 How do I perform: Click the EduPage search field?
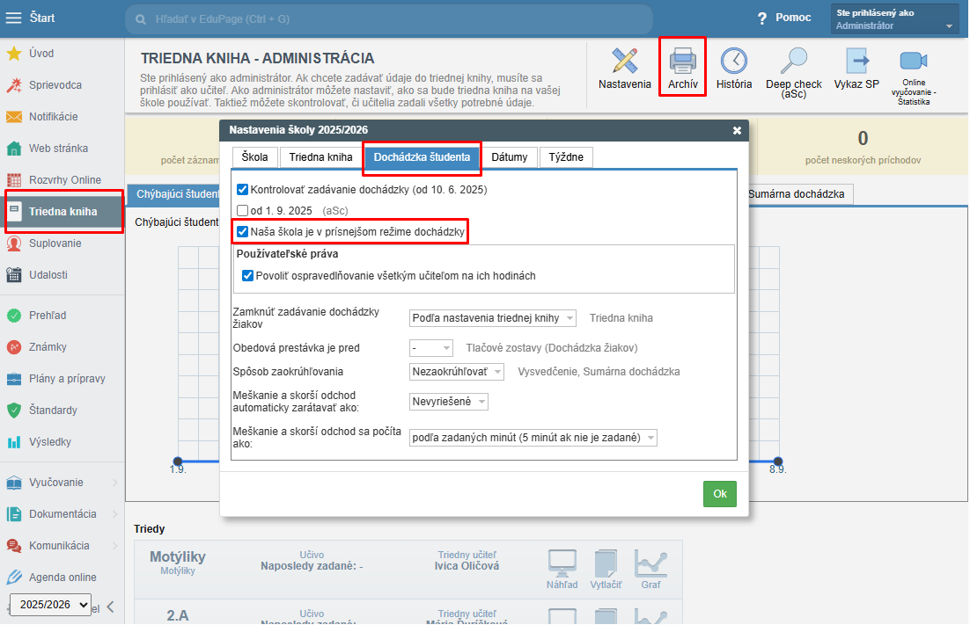point(387,18)
